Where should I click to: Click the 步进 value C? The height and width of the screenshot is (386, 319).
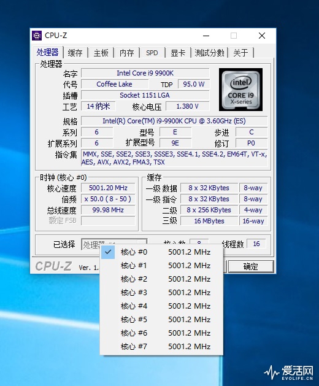point(252,132)
